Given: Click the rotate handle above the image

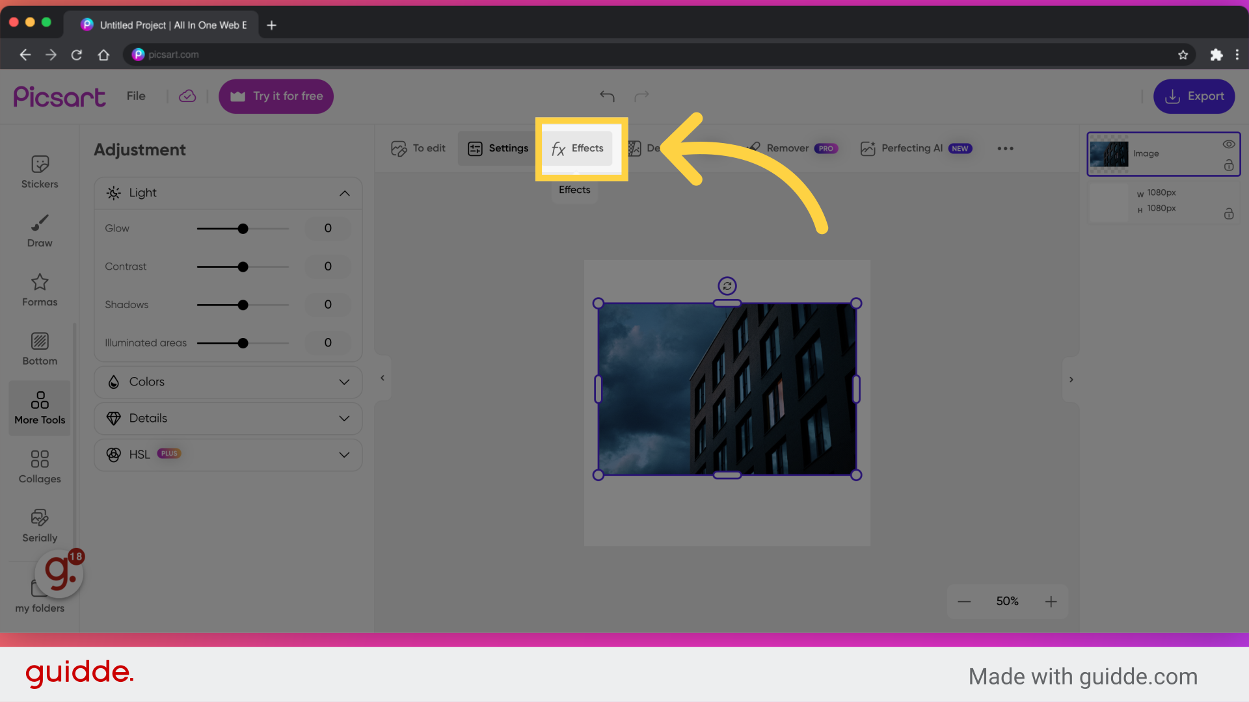Looking at the screenshot, I should click(x=727, y=285).
